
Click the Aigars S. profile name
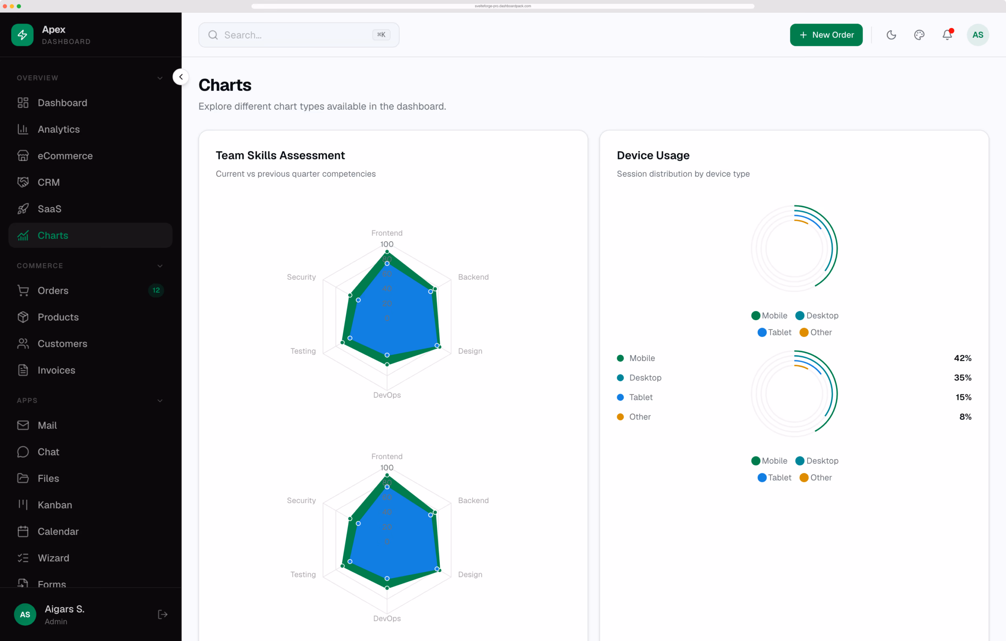64,609
